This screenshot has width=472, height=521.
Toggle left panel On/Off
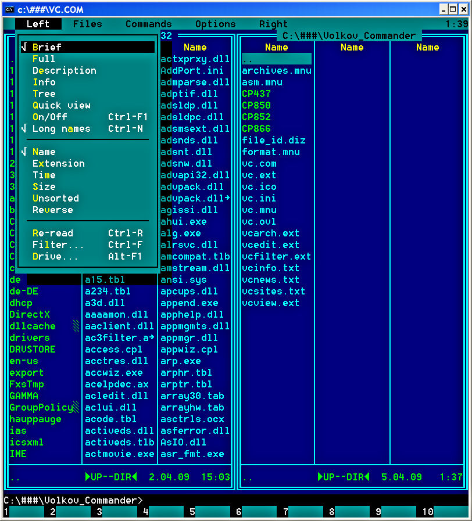pyautogui.click(x=88, y=117)
